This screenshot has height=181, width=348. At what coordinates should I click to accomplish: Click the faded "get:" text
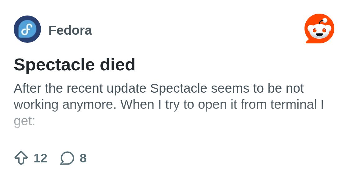point(25,121)
